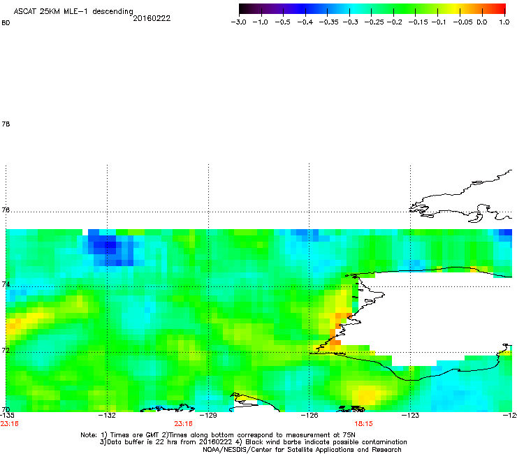Viewport: 517px width, 454px height.
Task: Click the date label "20160222" near the title
Action: 152,18
